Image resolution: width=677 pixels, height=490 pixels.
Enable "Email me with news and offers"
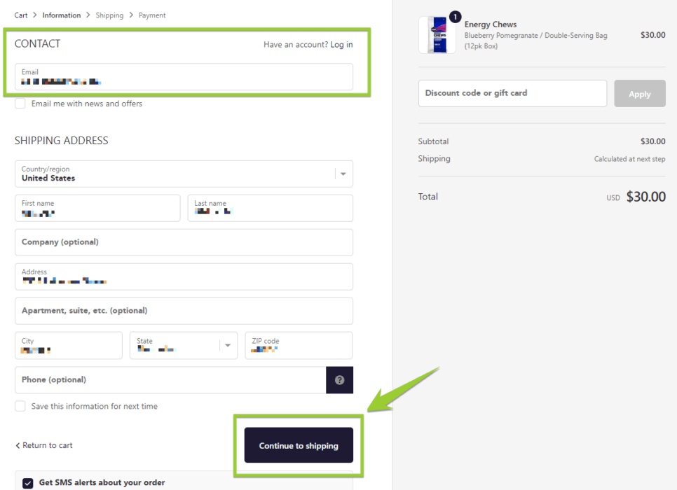click(20, 103)
